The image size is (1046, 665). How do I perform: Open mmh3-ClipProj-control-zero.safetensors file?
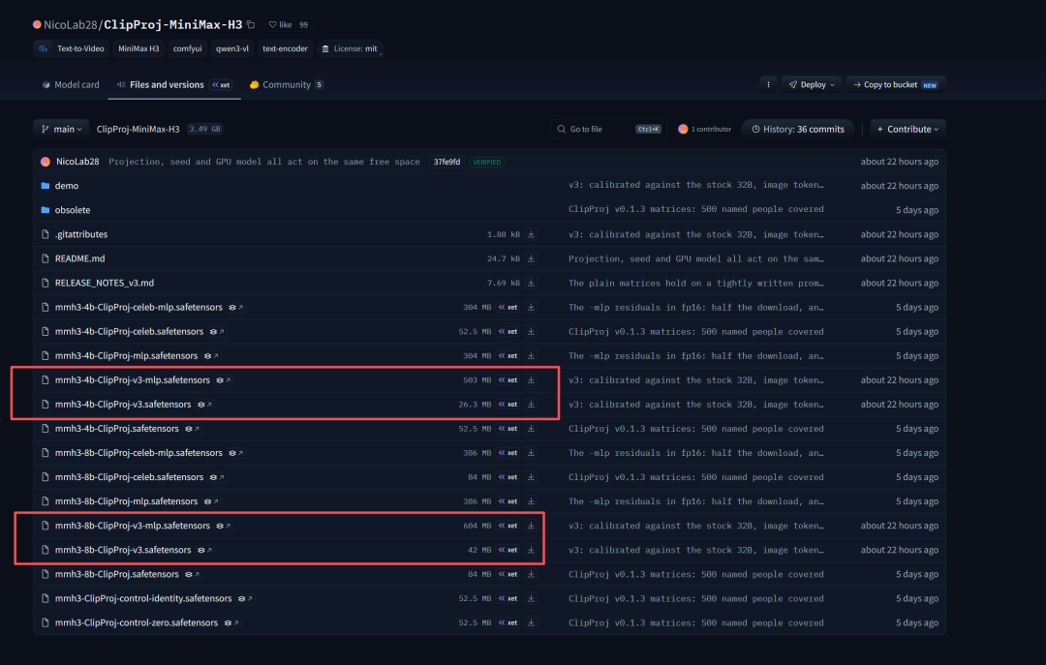pyautogui.click(x=137, y=623)
